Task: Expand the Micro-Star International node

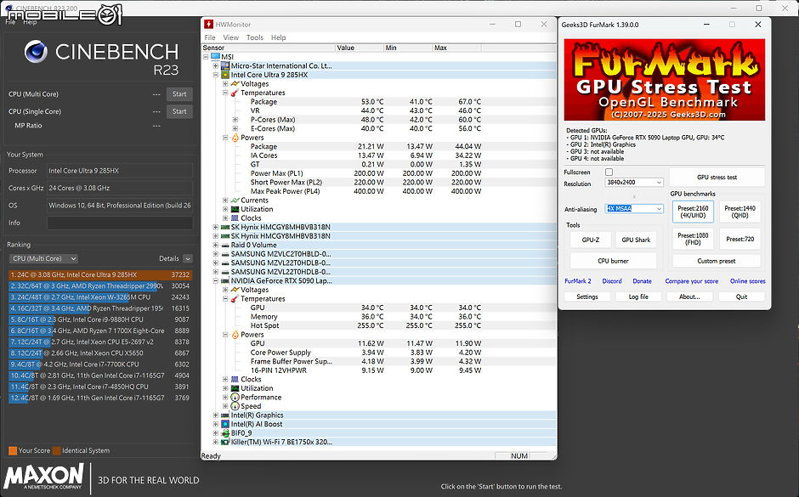Action: [x=216, y=65]
